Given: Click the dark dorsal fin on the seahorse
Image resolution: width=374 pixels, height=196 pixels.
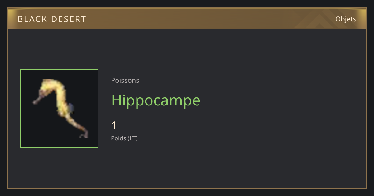Looking at the screenshot, I should [71, 108].
